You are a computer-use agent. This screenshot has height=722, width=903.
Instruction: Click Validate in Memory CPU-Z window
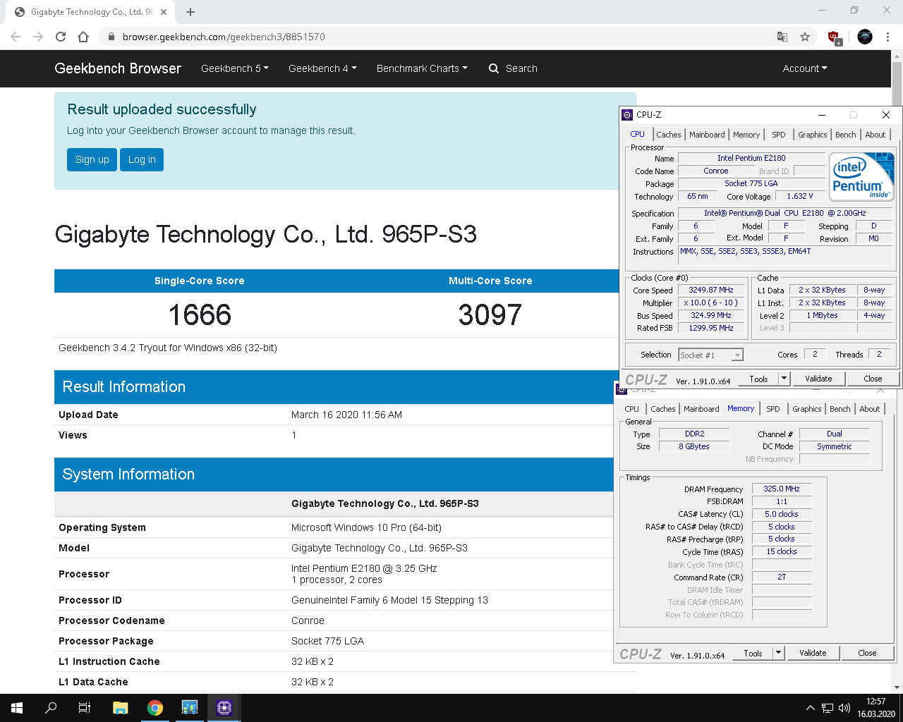813,653
